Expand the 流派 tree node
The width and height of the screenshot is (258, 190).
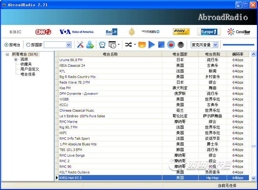click(16, 59)
